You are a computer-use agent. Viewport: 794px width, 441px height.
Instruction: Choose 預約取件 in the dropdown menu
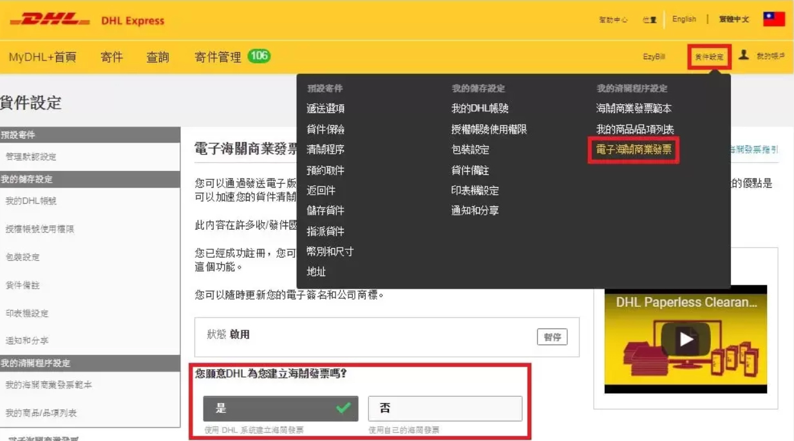coord(325,170)
